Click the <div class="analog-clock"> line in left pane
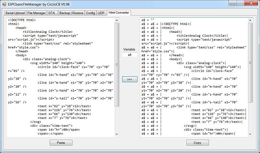 coord(47,59)
